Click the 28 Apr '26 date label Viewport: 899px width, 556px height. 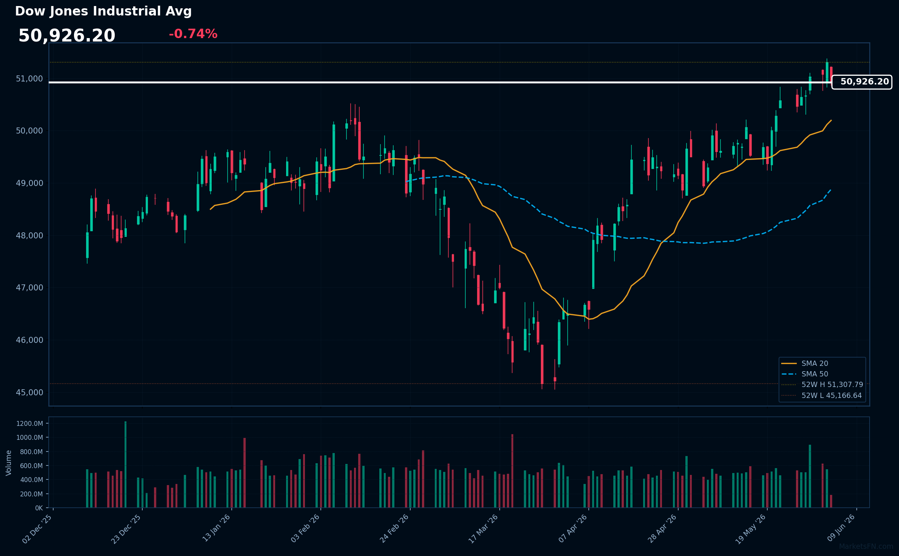pos(662,528)
